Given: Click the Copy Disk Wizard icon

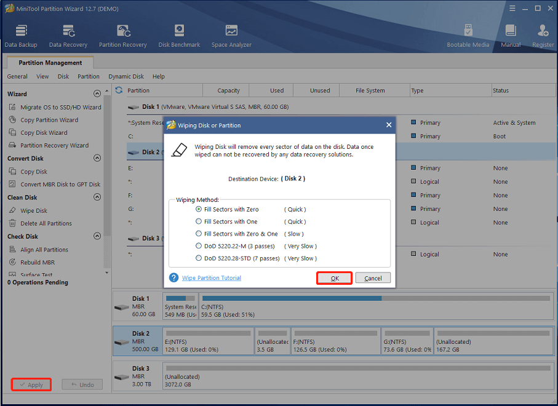Looking at the screenshot, I should click(12, 132).
